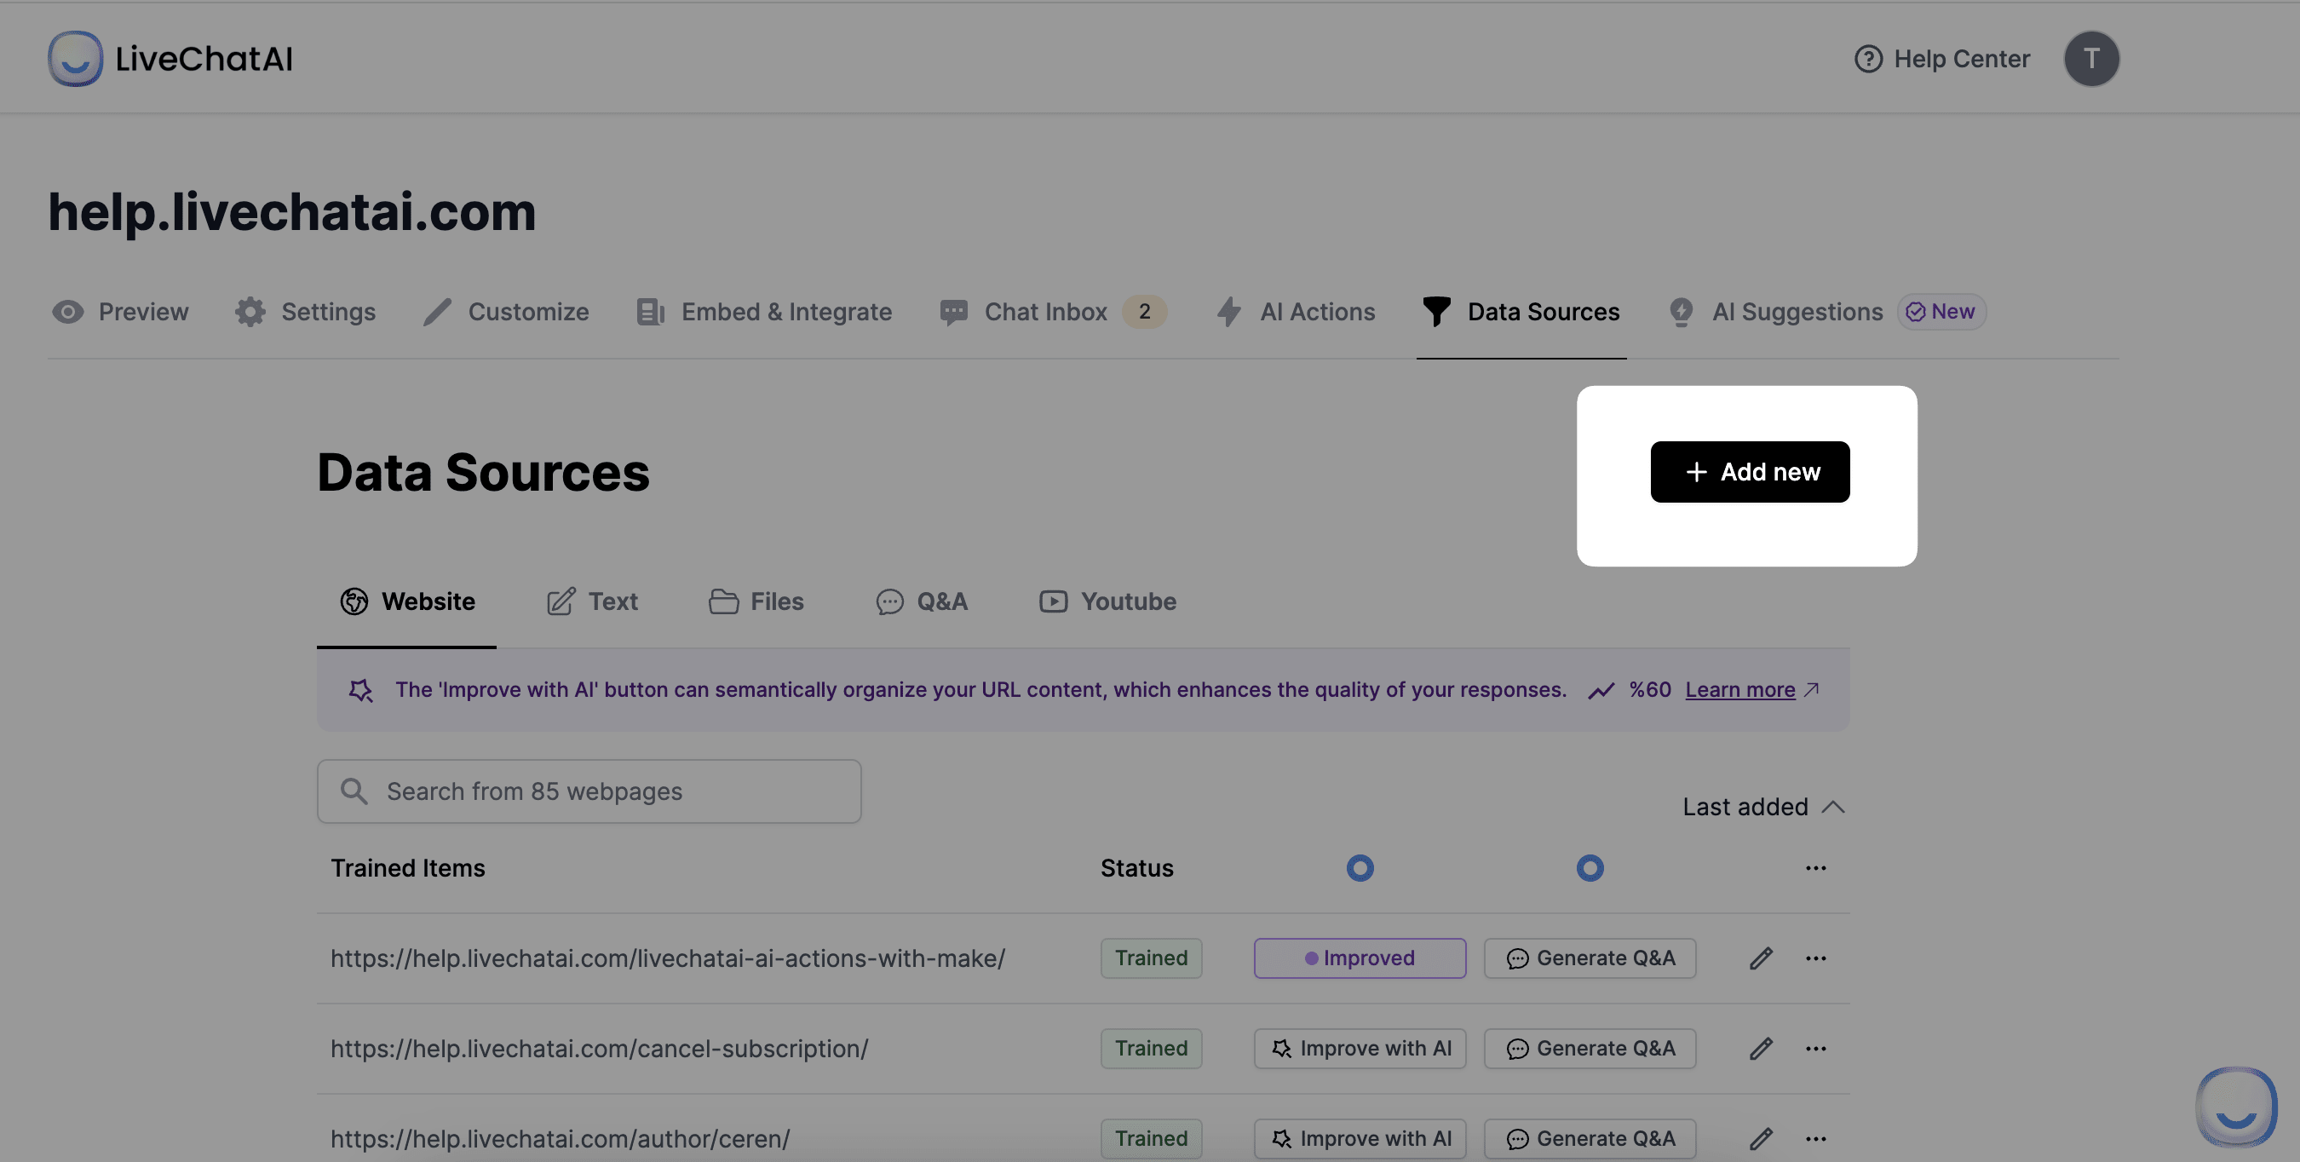Image resolution: width=2300 pixels, height=1162 pixels.
Task: Open more options for cancel-subscription row
Action: [x=1815, y=1049]
